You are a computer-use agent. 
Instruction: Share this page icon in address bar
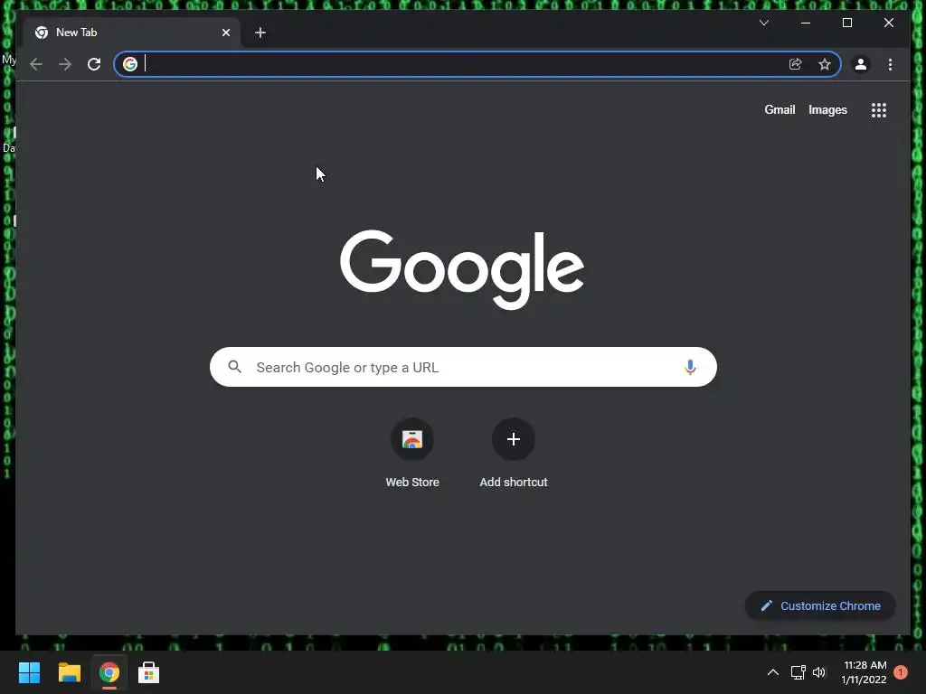(795, 64)
